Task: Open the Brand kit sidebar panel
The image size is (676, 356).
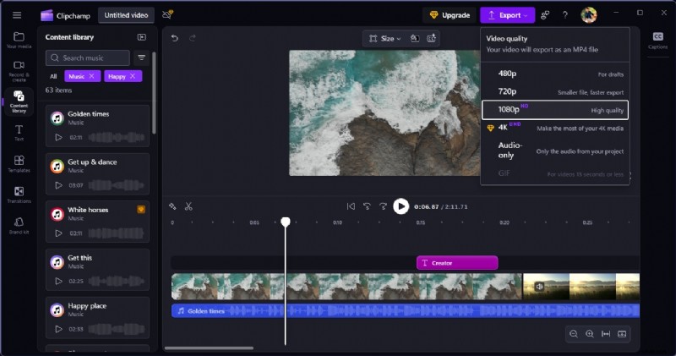Action: 18,227
